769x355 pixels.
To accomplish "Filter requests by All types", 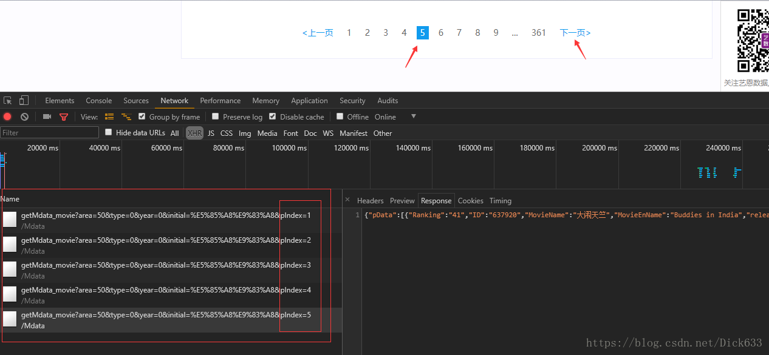I will pyautogui.click(x=174, y=133).
